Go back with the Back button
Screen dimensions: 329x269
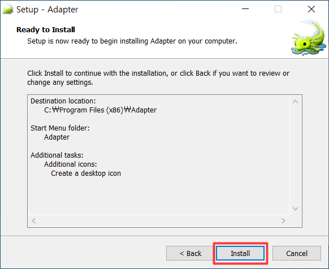tap(191, 253)
